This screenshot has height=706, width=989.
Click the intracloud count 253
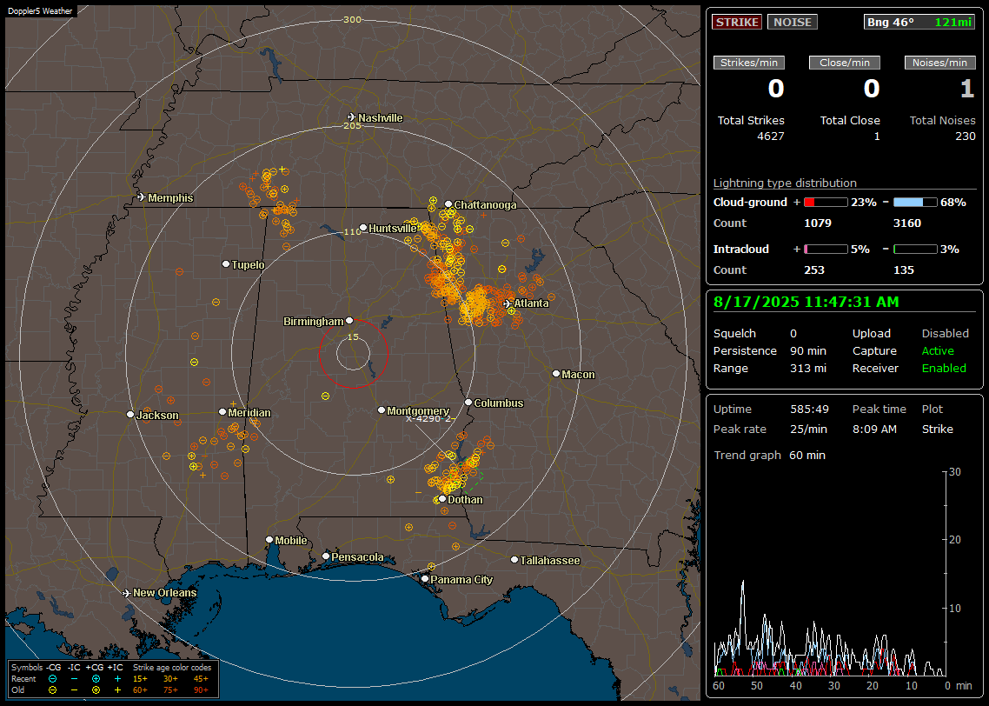coord(814,270)
